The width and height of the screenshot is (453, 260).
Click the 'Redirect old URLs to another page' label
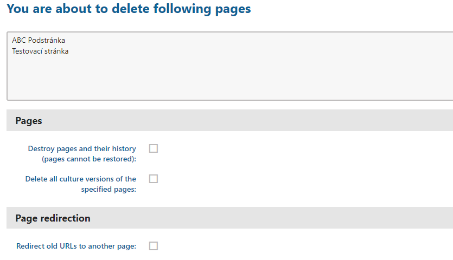pyautogui.click(x=76, y=246)
